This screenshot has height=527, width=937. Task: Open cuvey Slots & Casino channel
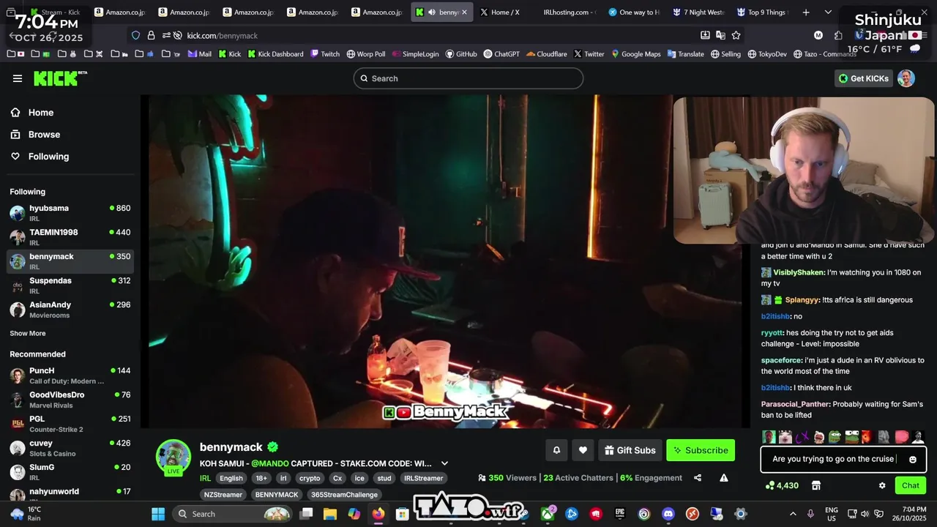[x=70, y=447]
